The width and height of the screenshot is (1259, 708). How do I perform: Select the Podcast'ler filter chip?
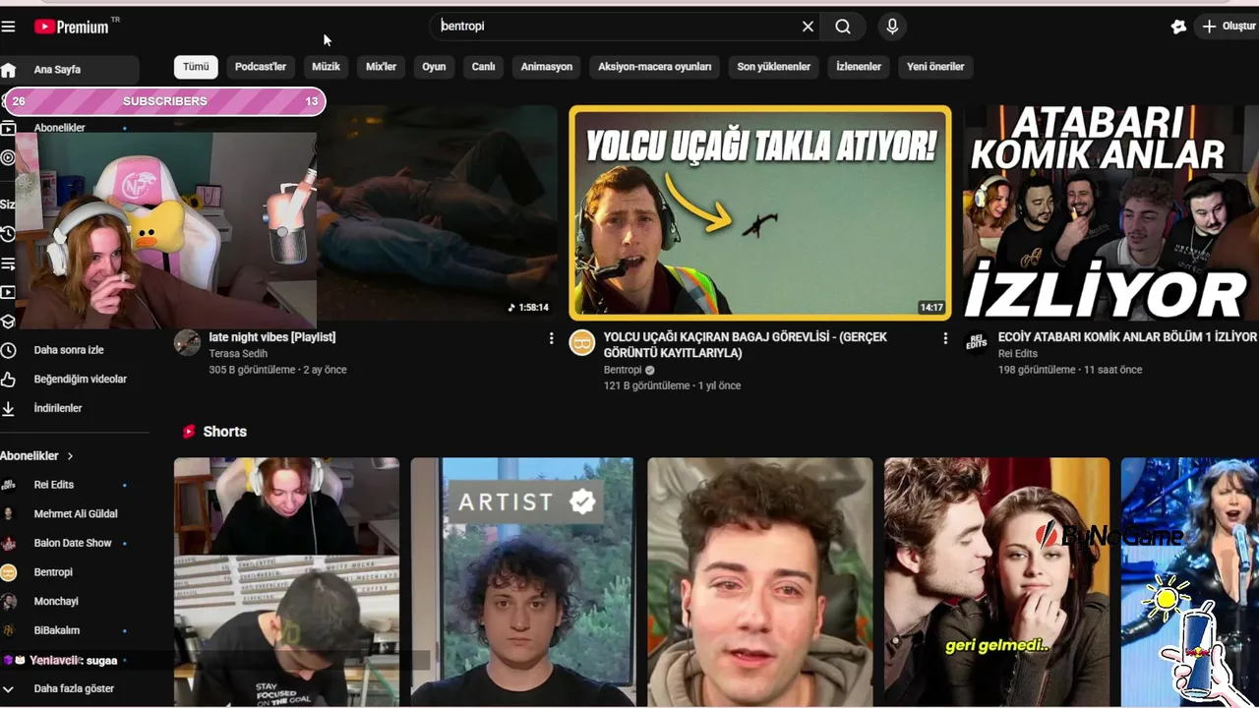tap(261, 67)
